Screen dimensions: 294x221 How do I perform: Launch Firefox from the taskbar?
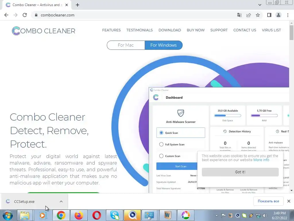tap(79, 215)
